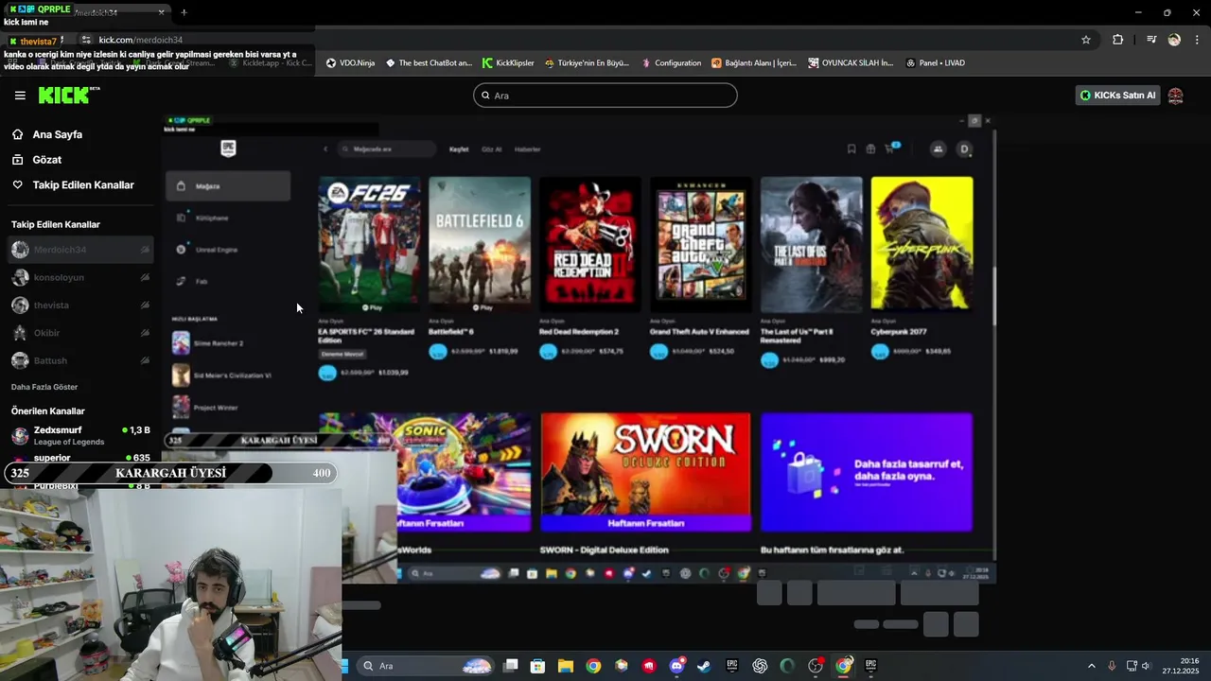Open Chrome three-dot menu
Viewport: 1211px width, 681px height.
point(1197,40)
